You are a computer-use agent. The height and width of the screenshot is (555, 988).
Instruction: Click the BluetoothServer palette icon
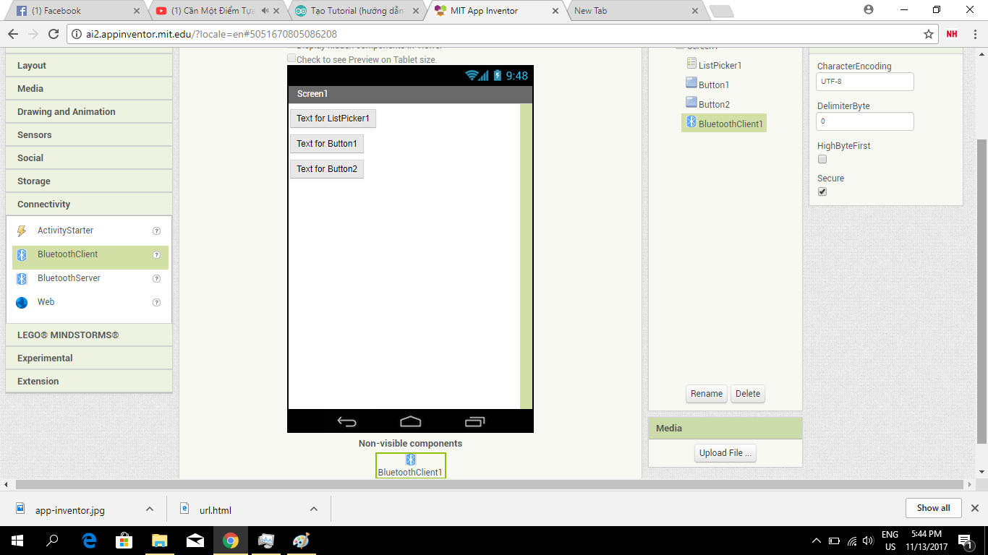22,279
